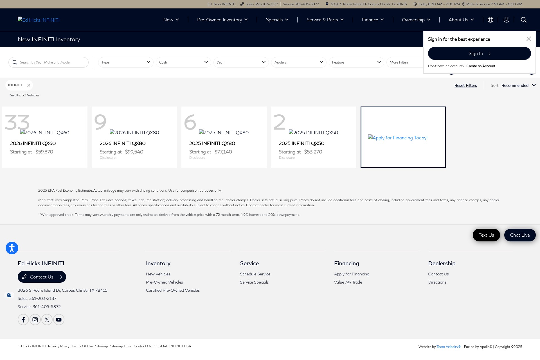Open the Team Velocity link
The height and width of the screenshot is (360, 540).
point(449,347)
